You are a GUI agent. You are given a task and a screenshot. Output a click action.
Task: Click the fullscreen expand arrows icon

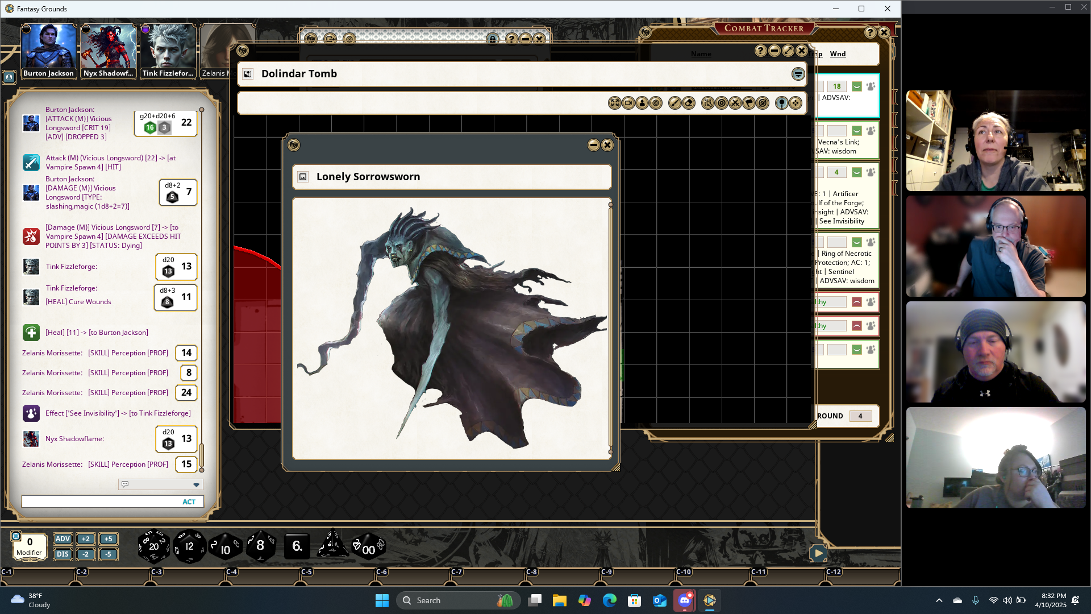click(x=615, y=103)
